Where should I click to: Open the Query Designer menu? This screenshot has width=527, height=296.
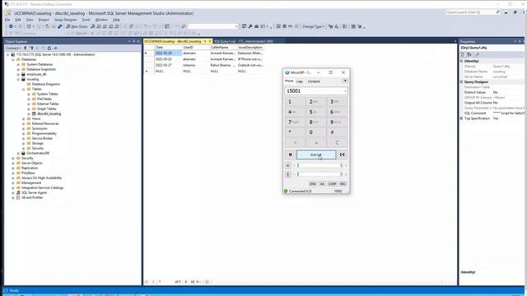pos(65,20)
